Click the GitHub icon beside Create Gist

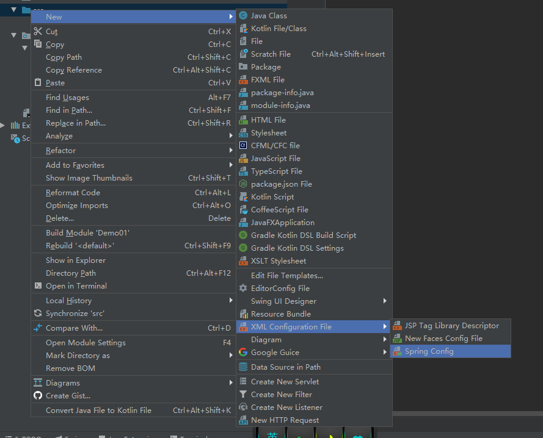coord(38,395)
